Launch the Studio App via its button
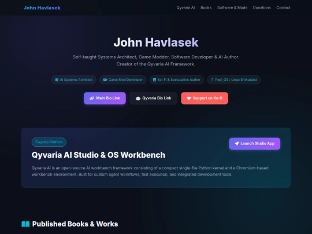The height and width of the screenshot is (234, 312). click(x=255, y=143)
